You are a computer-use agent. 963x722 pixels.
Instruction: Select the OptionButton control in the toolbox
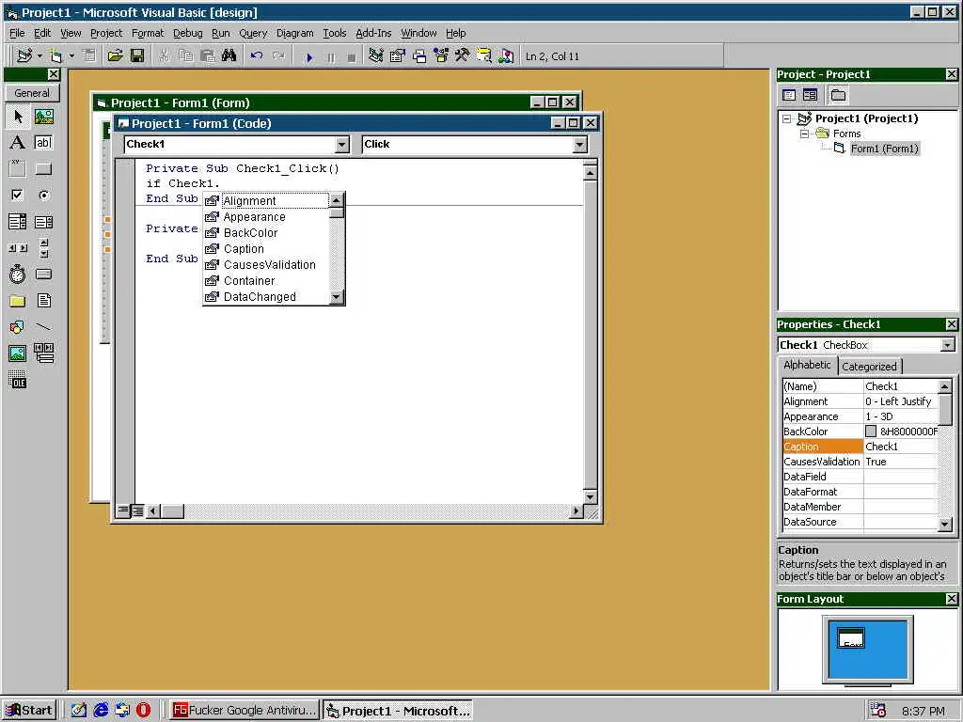pos(43,196)
